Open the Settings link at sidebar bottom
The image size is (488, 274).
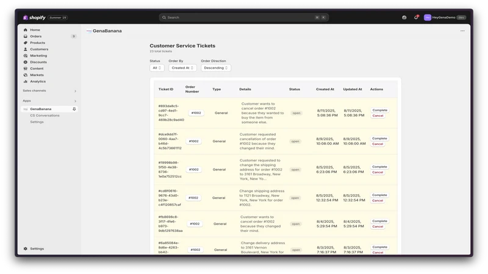[37, 248]
